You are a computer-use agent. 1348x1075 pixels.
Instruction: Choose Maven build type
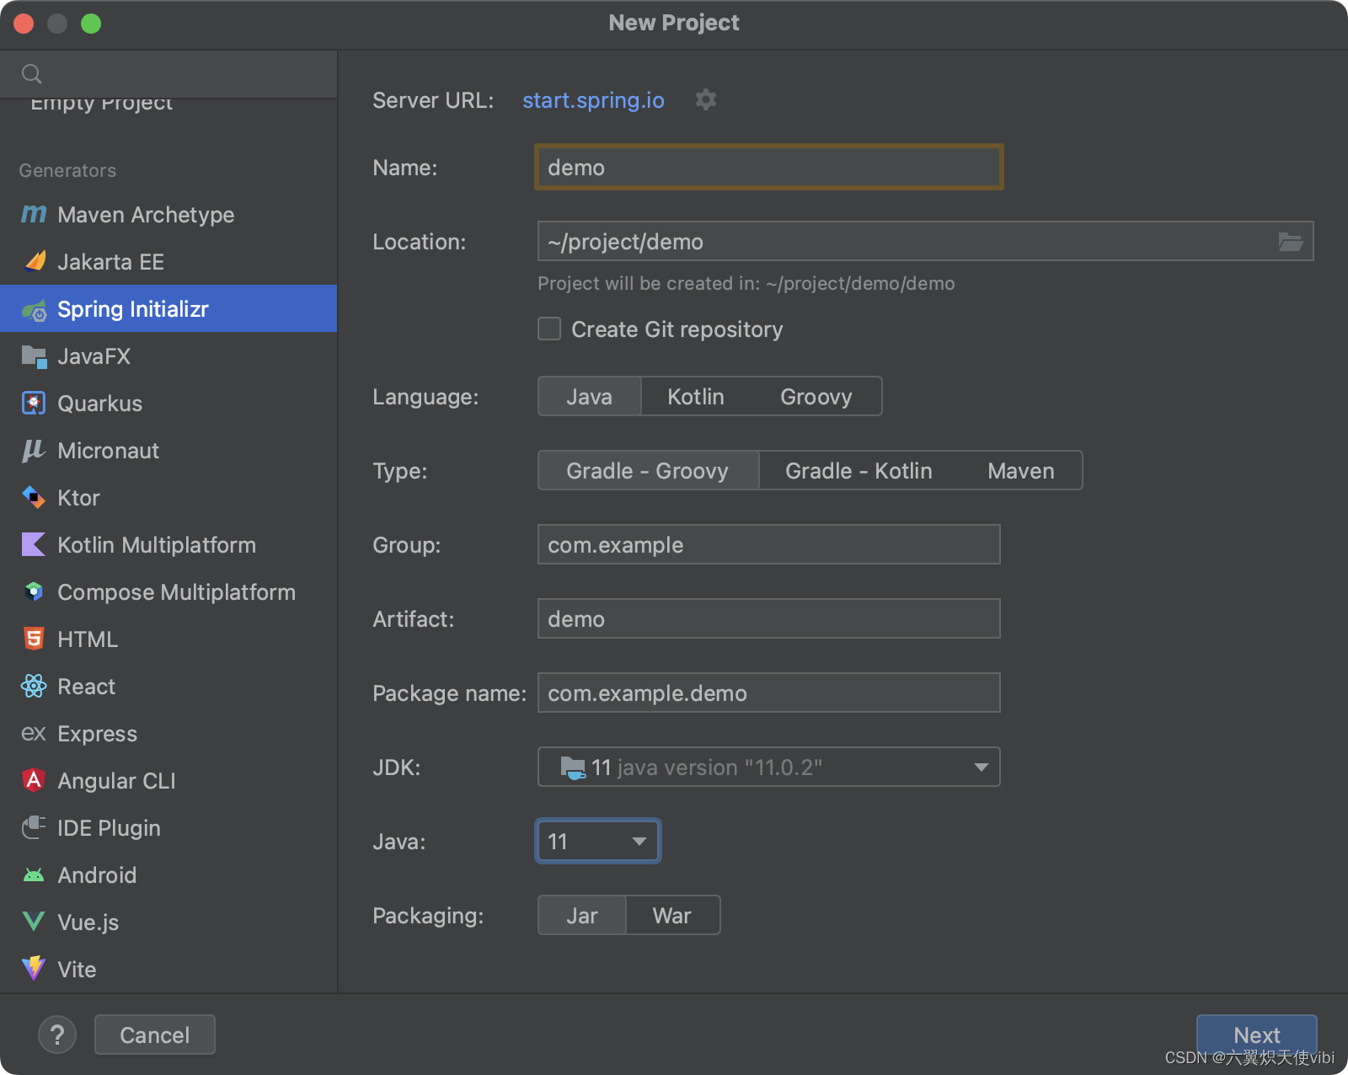pos(1020,470)
